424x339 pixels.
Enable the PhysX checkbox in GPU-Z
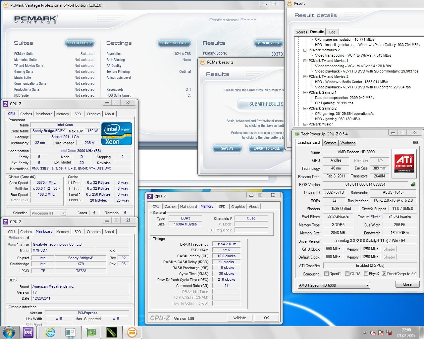click(x=366, y=274)
